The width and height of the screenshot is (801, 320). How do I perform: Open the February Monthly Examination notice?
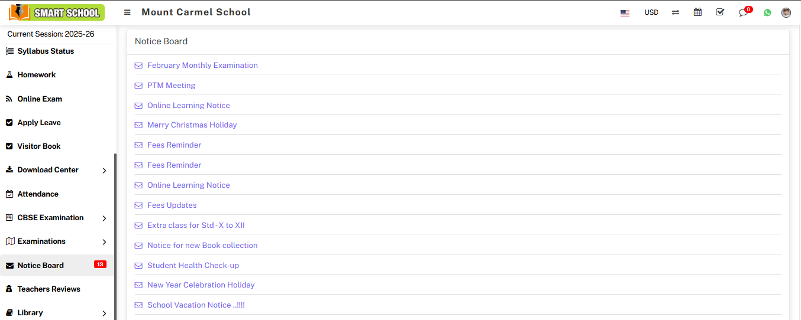(x=202, y=66)
